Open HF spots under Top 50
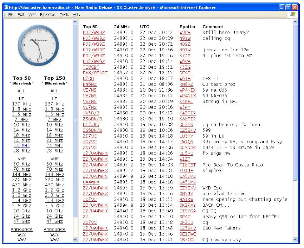This screenshot has width=304, height=248. tap(21, 99)
